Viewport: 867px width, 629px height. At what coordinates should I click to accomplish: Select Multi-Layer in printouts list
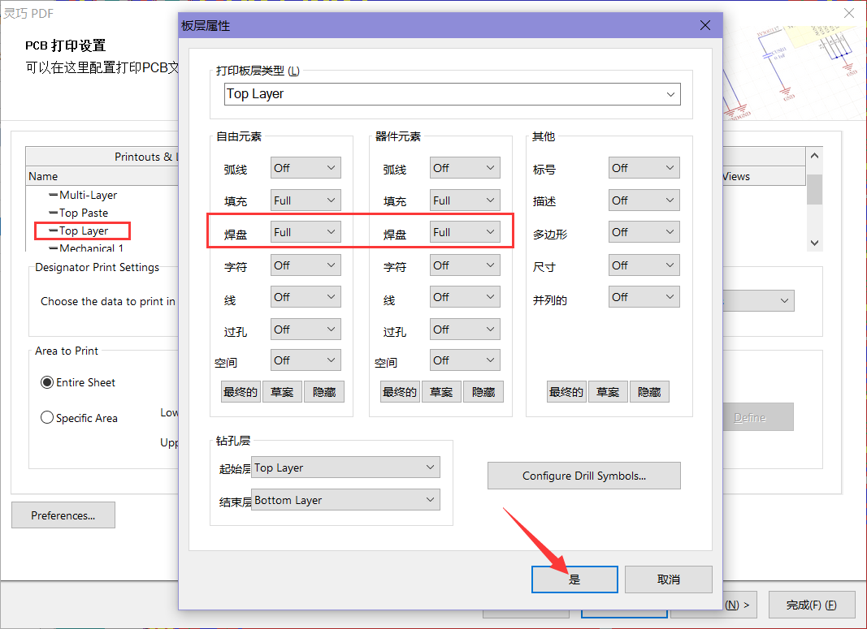tap(88, 196)
